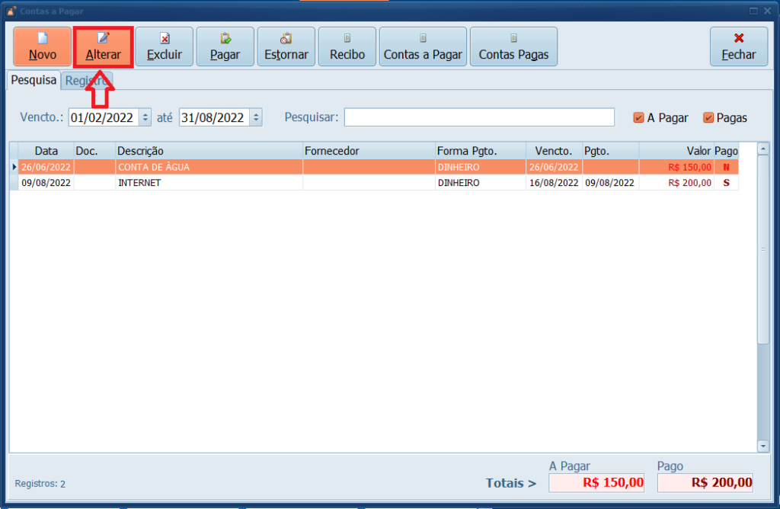780x509 pixels.
Task: Generate a Recibo receipt
Action: point(347,46)
